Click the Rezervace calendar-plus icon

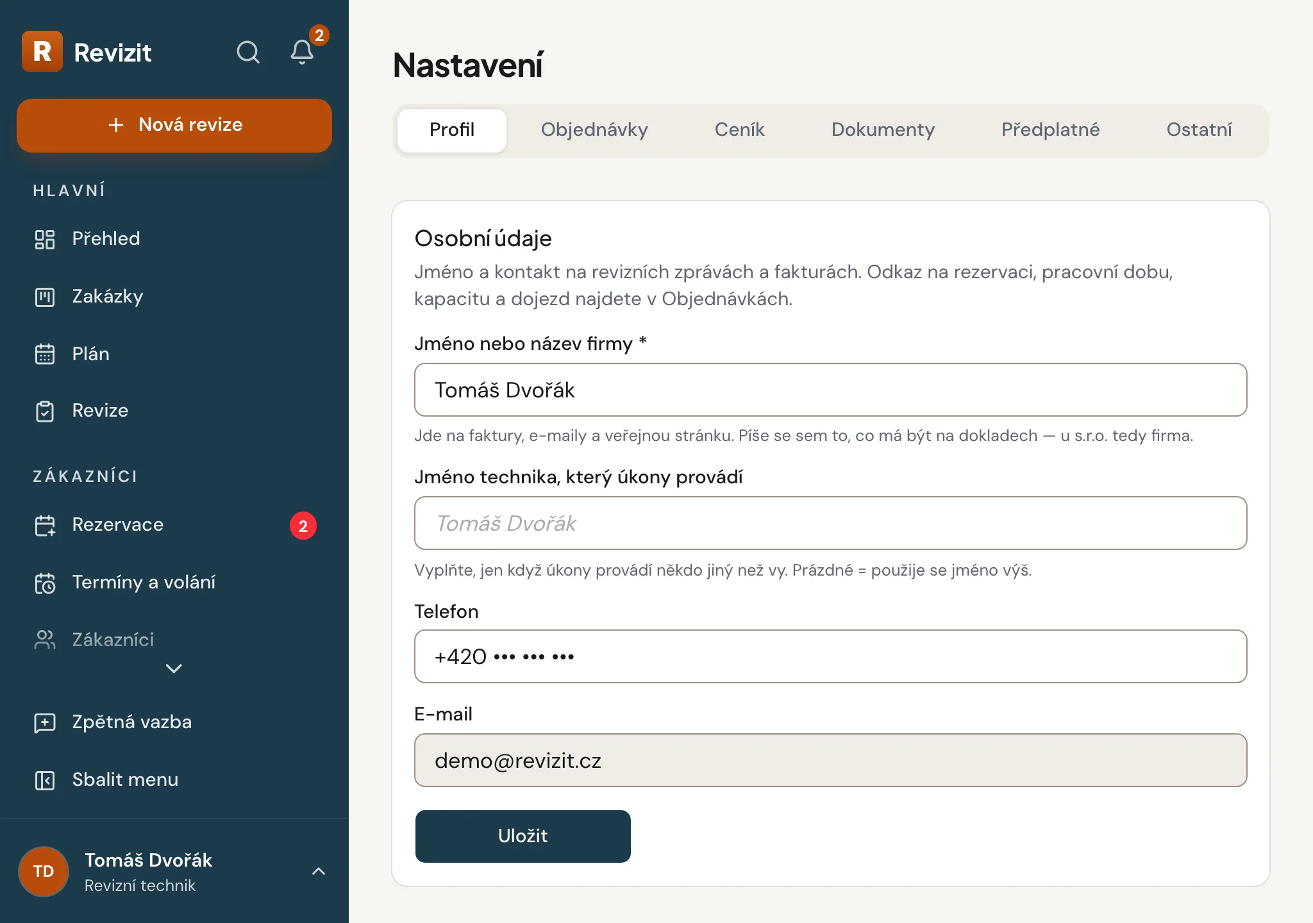[x=45, y=526]
